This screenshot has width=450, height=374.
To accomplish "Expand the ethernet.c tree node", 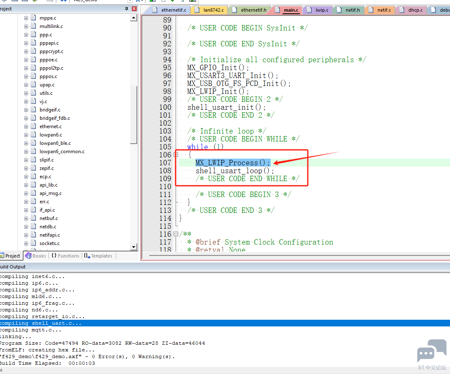I will [26, 126].
